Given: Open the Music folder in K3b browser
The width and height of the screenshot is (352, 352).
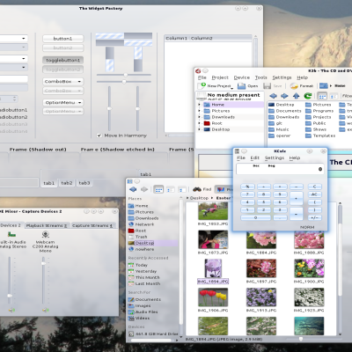Looking at the screenshot, I should pyautogui.click(x=279, y=129).
